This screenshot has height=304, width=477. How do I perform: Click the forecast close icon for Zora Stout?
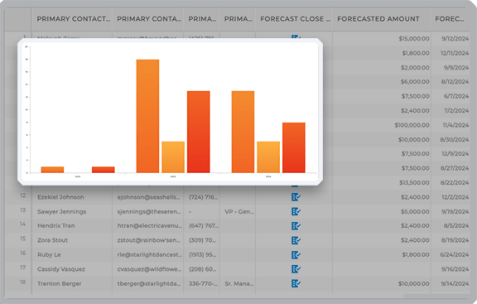coord(296,240)
